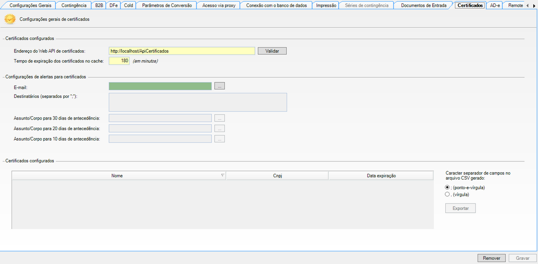Switch to Acesso via proxy tab
This screenshot has width=538, height=264.
tap(219, 5)
